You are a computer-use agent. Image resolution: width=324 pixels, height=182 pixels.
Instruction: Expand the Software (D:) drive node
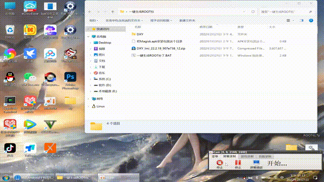(91, 85)
